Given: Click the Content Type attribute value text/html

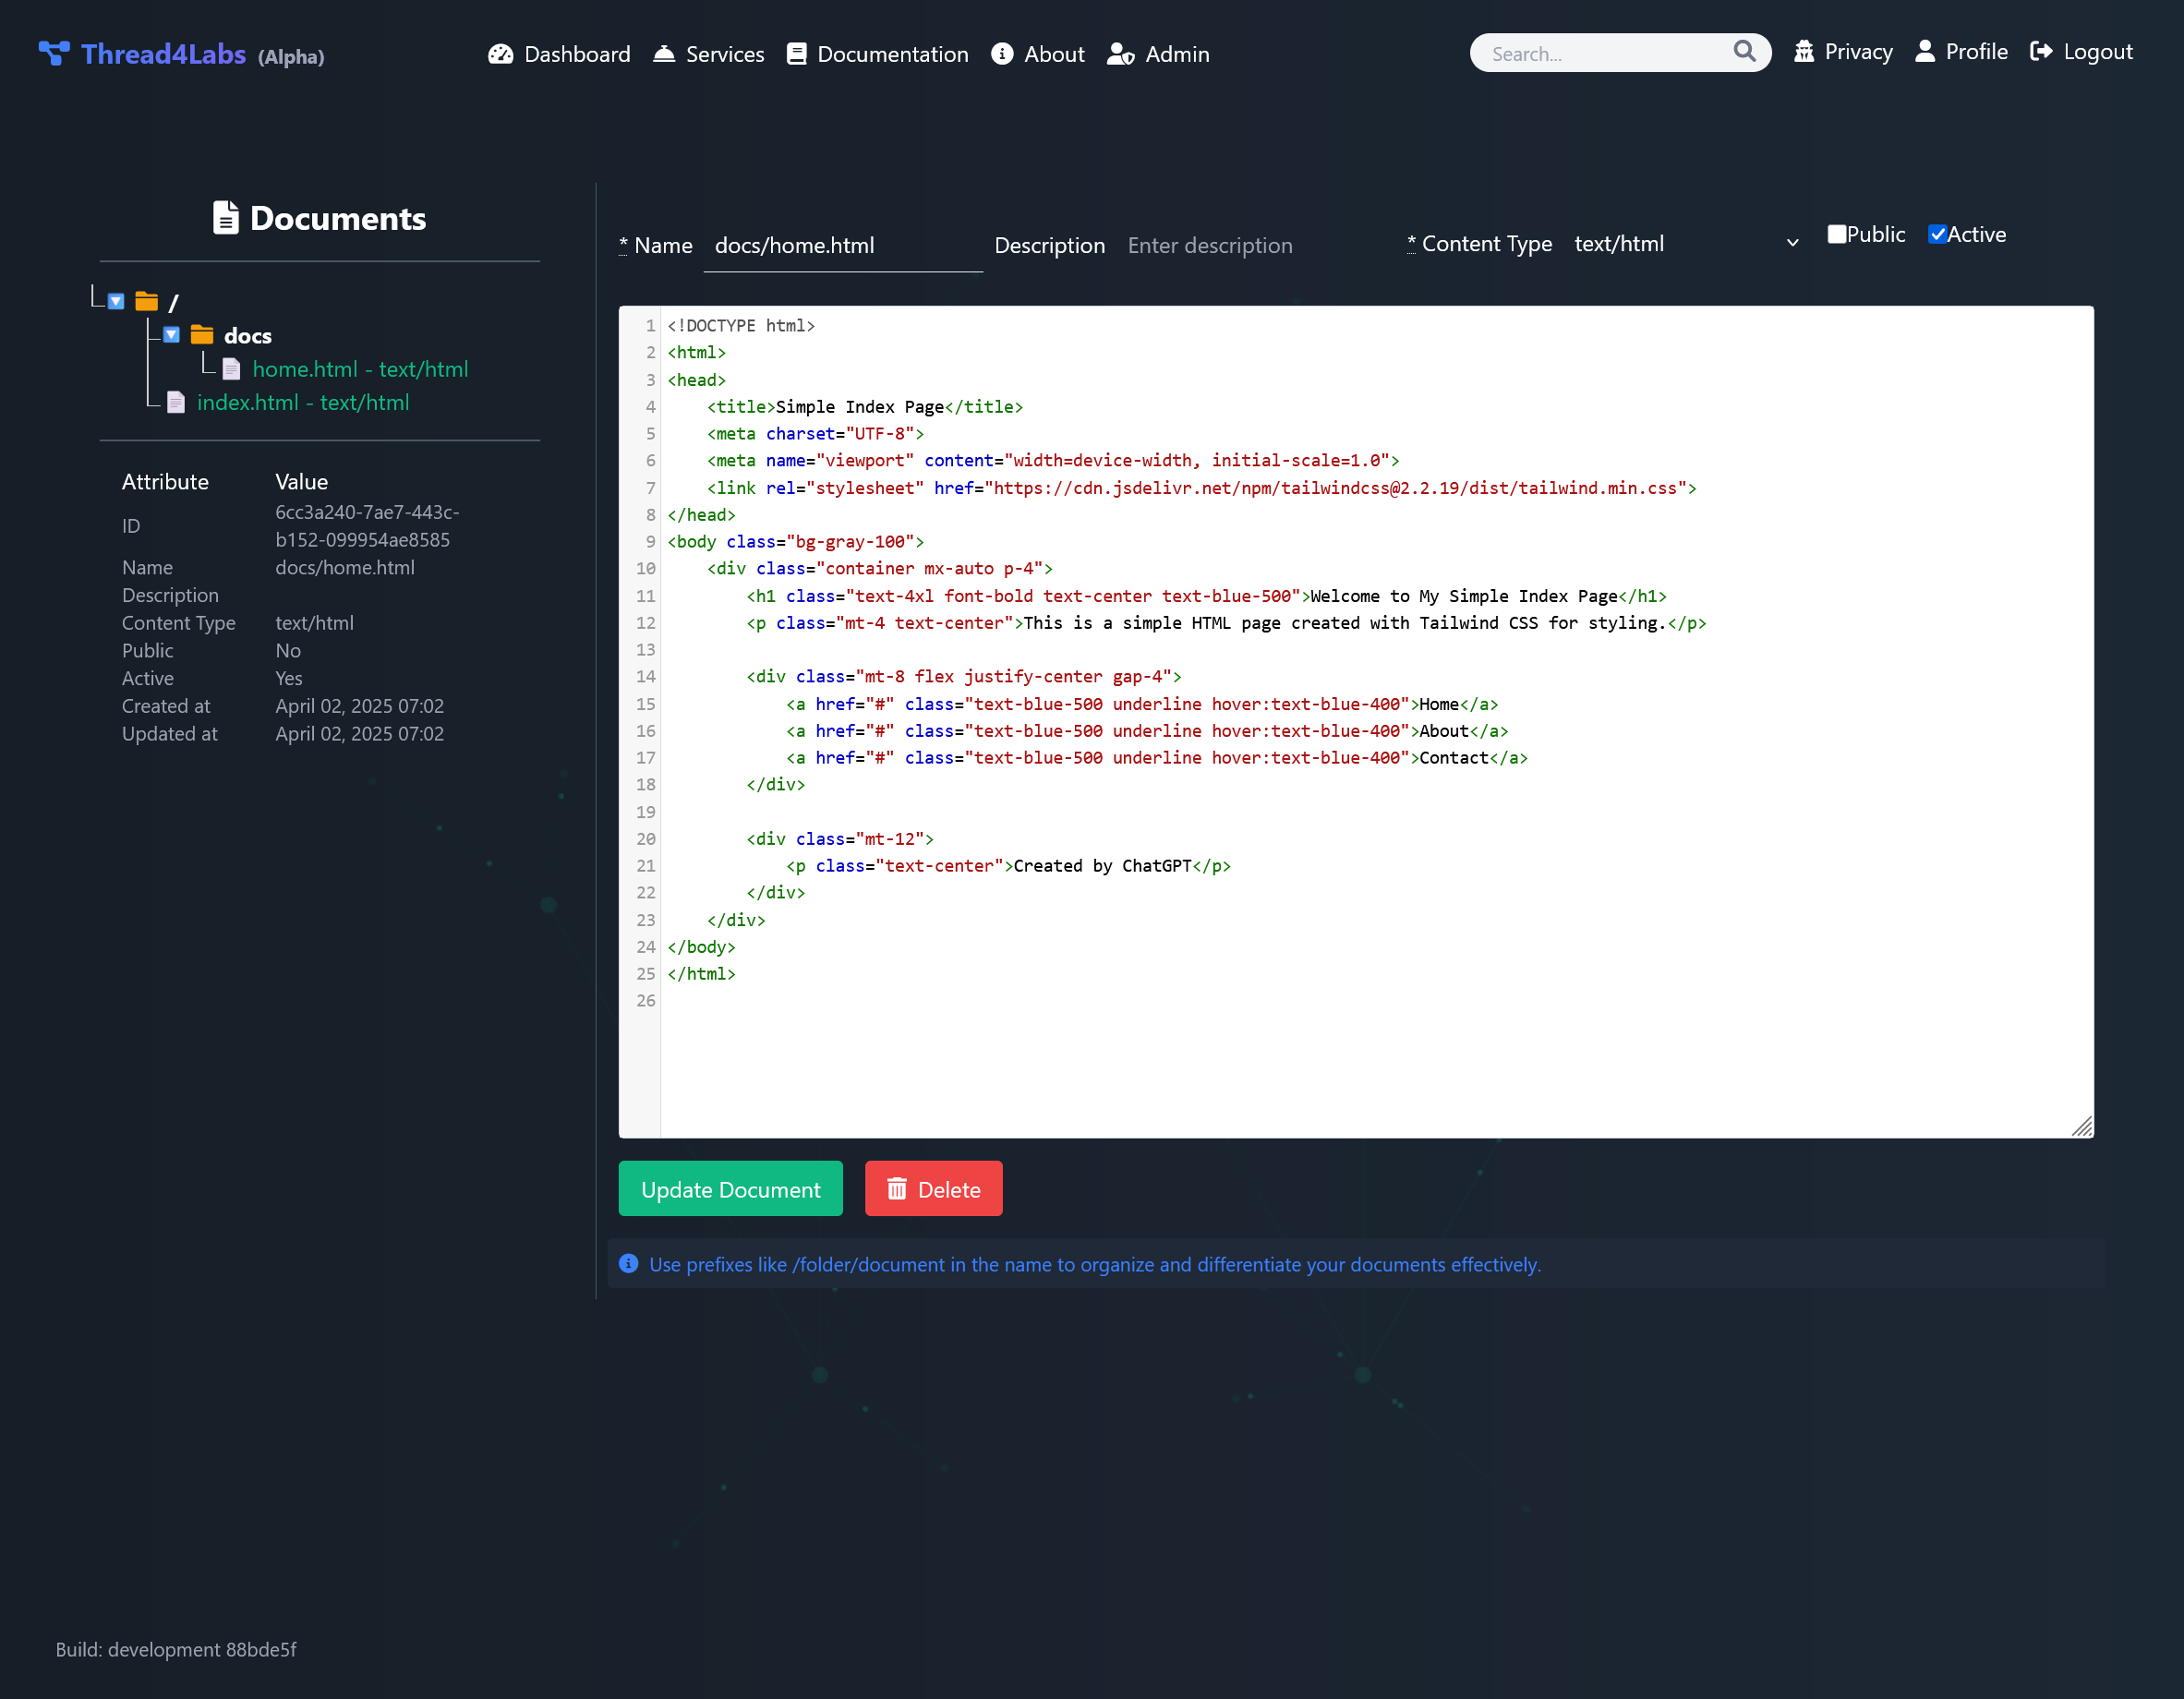Looking at the screenshot, I should point(314,623).
